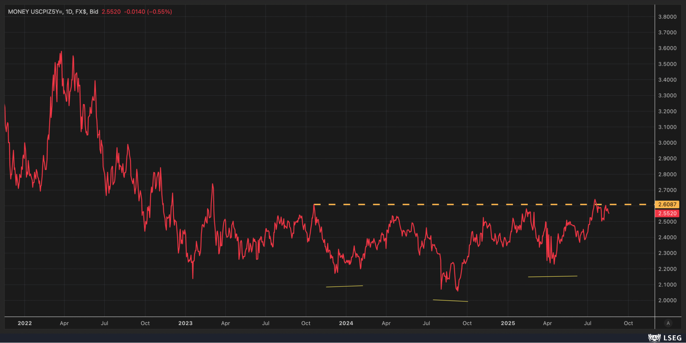The image size is (686, 343).
Task: Click the 2.3000 price axis label
Action: (x=667, y=253)
